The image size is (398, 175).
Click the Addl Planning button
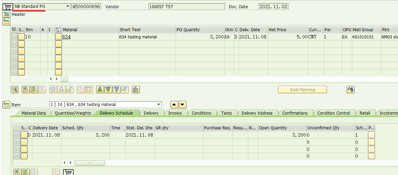[x=302, y=90]
